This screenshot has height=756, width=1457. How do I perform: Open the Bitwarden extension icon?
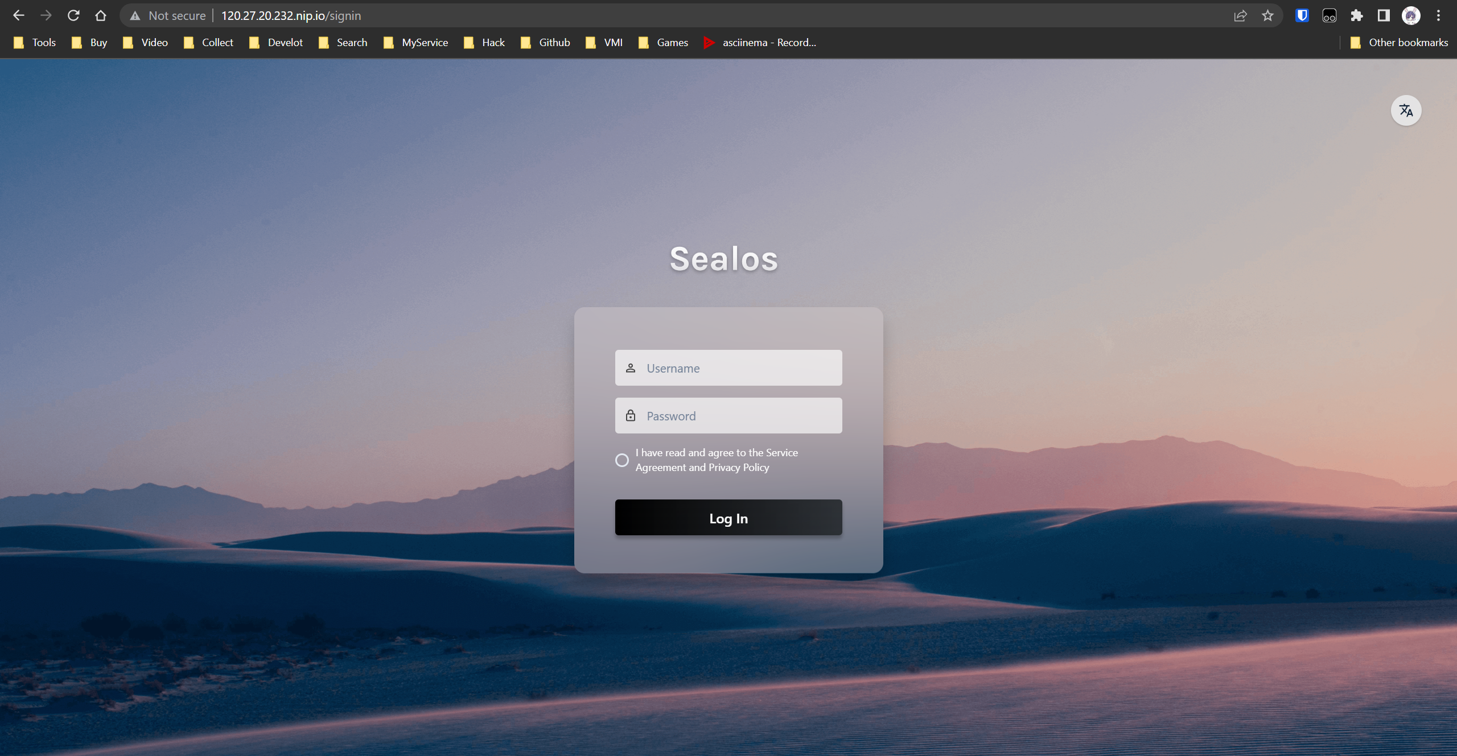(1302, 15)
